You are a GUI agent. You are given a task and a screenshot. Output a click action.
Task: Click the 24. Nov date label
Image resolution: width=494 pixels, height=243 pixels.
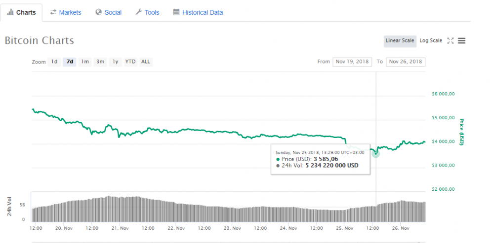(288, 228)
